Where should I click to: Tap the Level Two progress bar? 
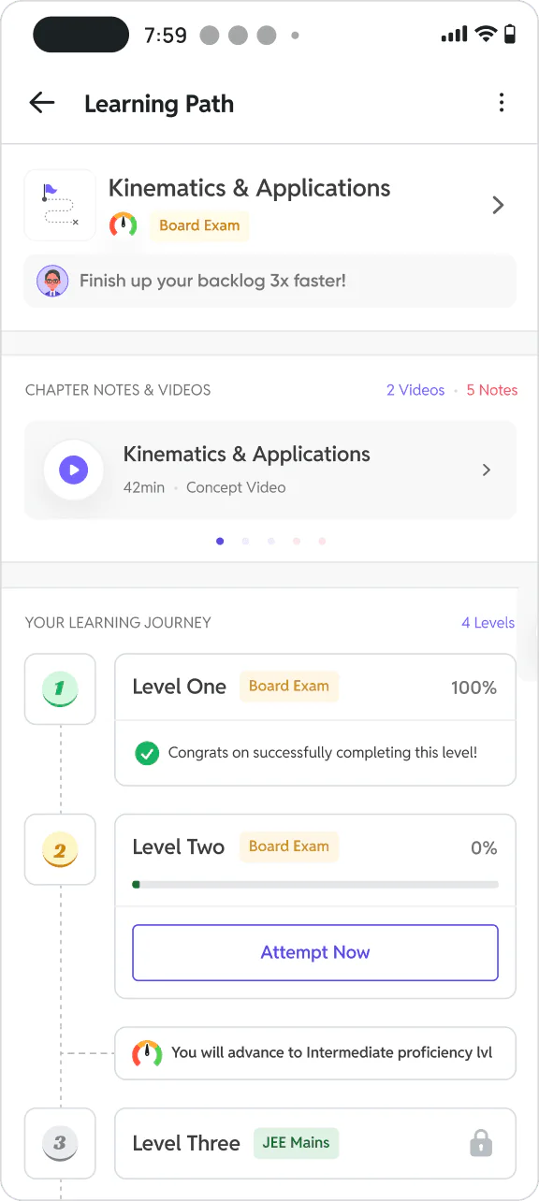coord(315,884)
